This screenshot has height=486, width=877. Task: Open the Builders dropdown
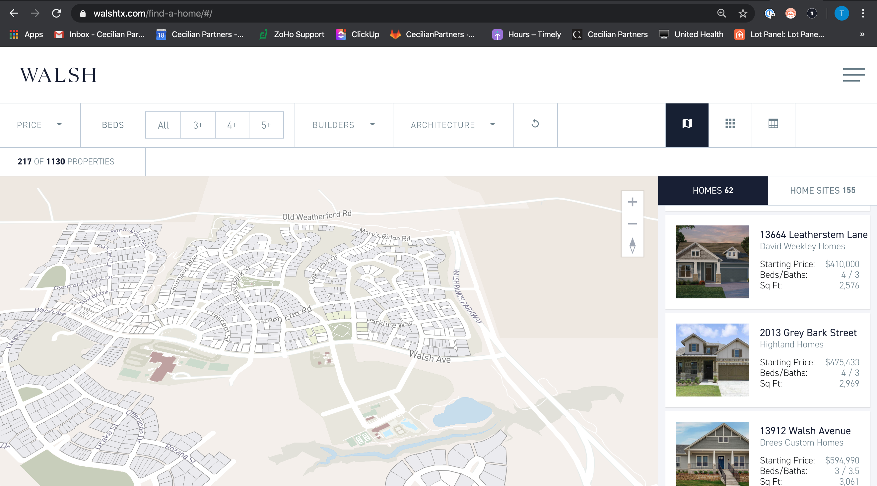click(x=344, y=125)
